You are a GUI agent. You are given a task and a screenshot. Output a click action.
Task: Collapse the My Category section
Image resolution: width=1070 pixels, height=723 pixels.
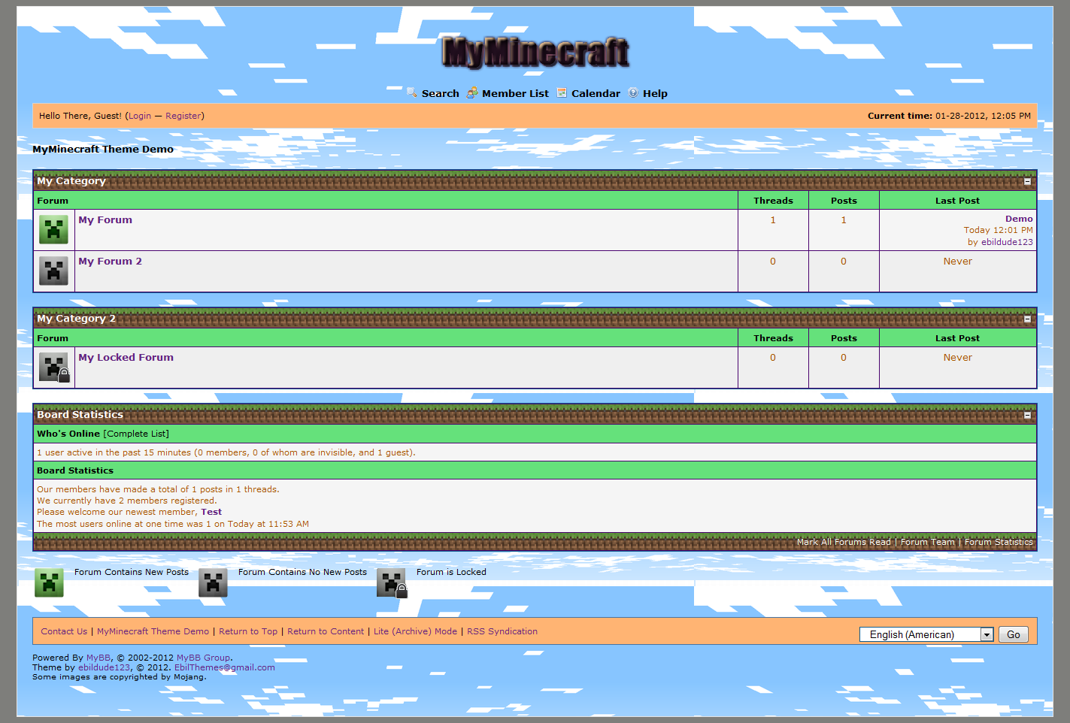pos(1027,182)
